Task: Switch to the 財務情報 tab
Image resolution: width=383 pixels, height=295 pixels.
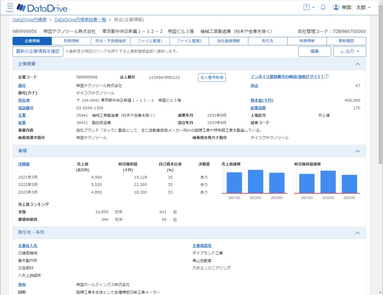Action: (71, 41)
